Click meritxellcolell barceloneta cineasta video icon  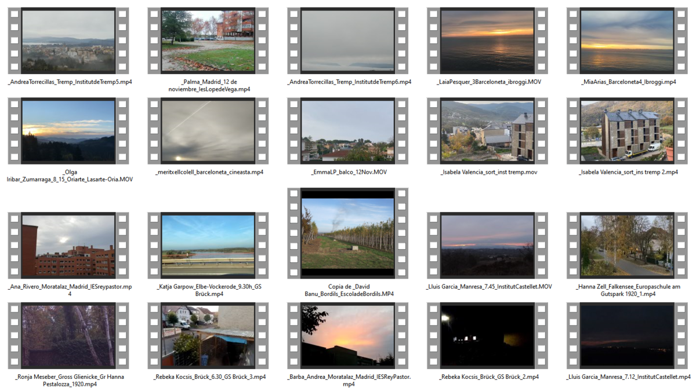point(208,131)
